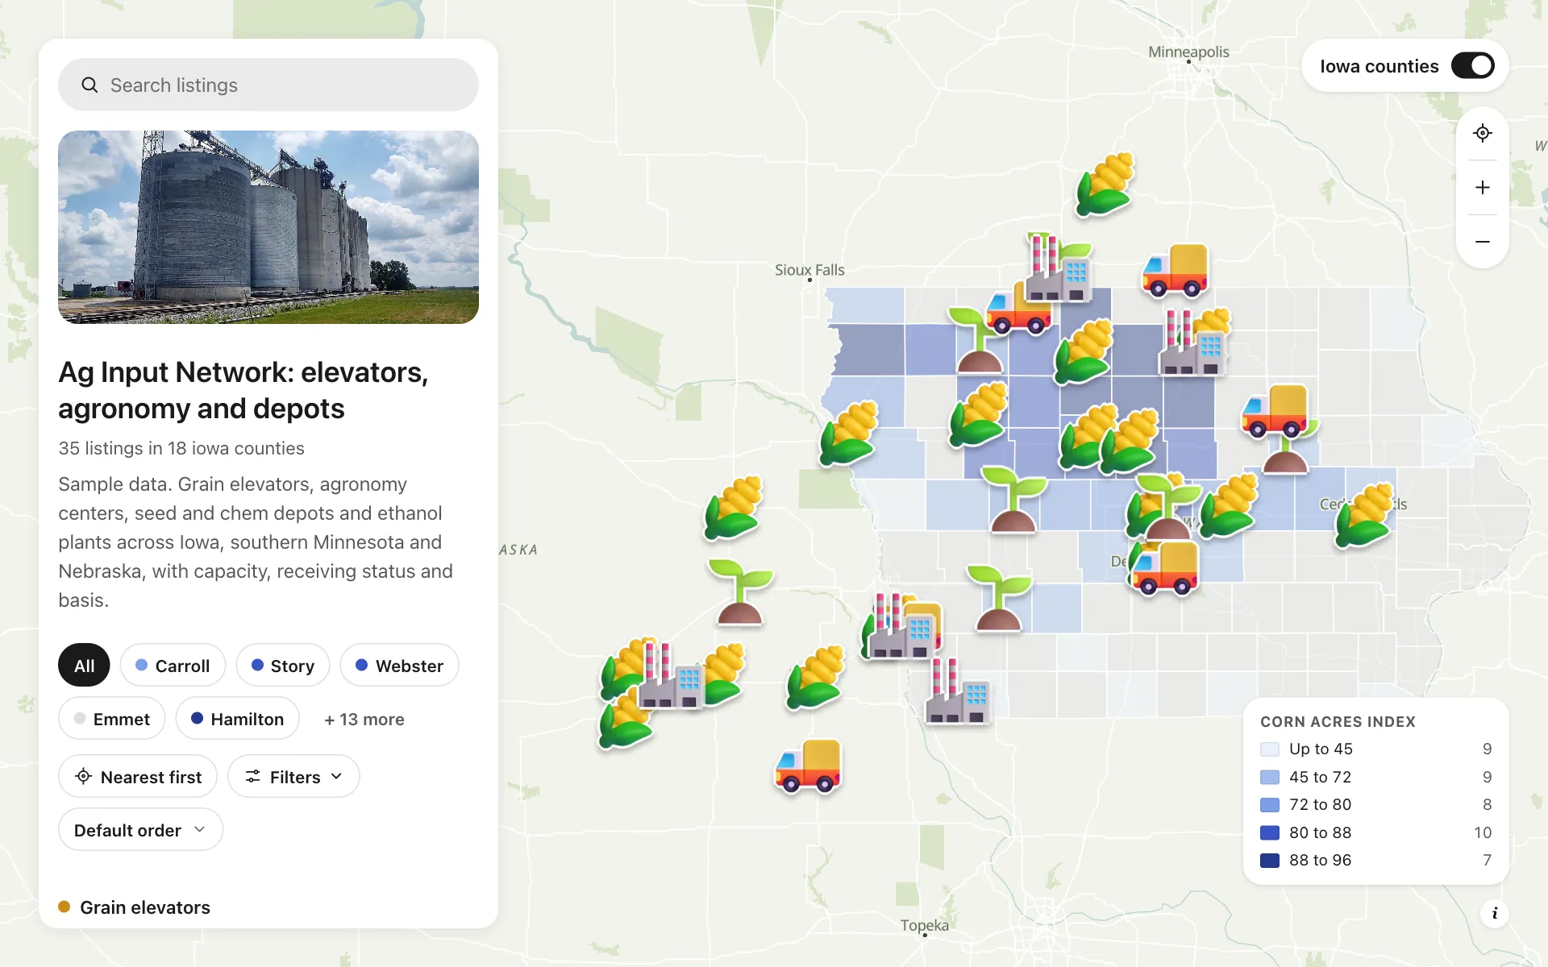Click the corn marker over Cedar Rapids label
1548x967 pixels.
point(1364,516)
